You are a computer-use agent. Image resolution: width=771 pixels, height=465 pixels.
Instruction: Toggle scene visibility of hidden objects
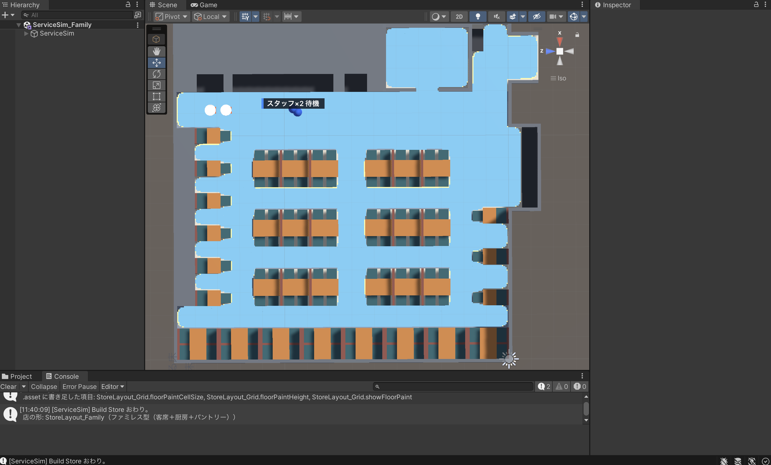tap(537, 16)
